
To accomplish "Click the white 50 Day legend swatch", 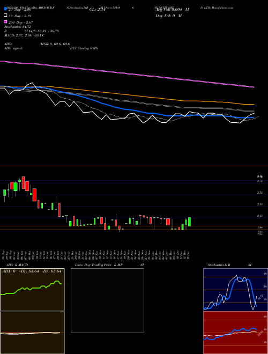I will pos(5,16).
